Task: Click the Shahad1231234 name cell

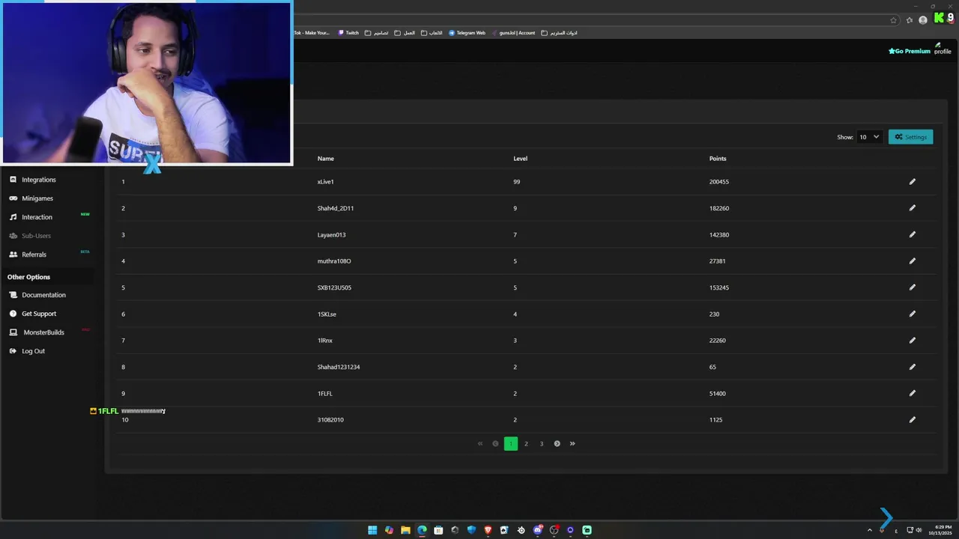Action: [x=339, y=367]
